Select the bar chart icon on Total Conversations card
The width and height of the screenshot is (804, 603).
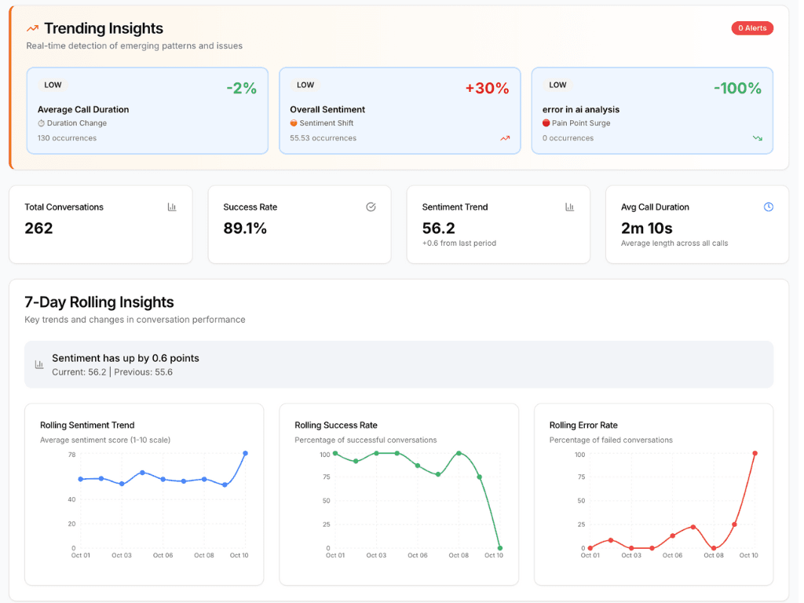pyautogui.click(x=171, y=206)
